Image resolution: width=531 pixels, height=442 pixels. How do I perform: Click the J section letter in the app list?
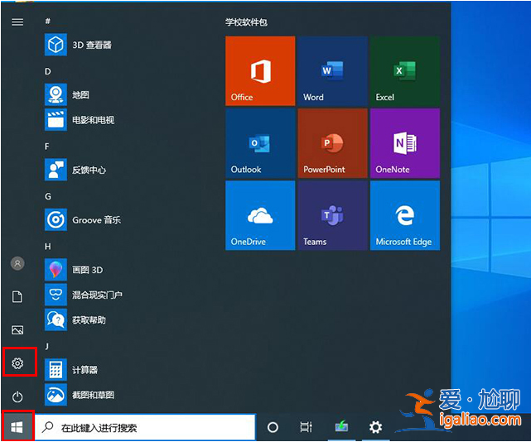[x=47, y=346]
